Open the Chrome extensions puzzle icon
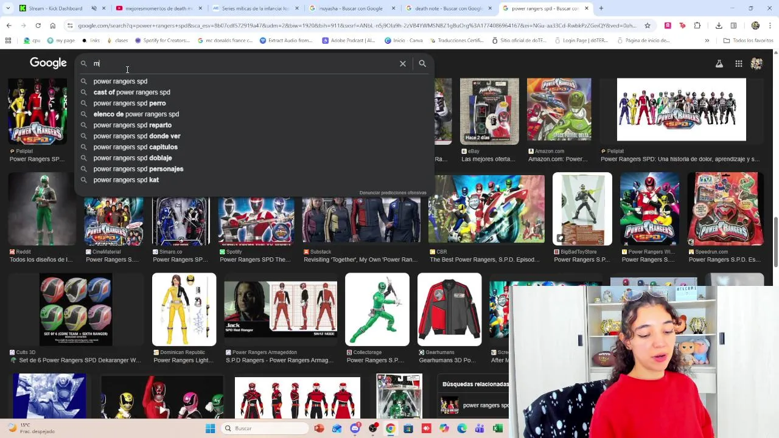This screenshot has width=779, height=438. [697, 26]
